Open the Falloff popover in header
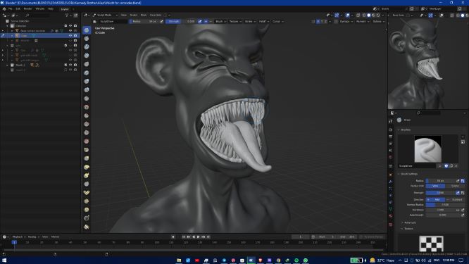Viewport: 469px width, 264px height. (x=263, y=22)
